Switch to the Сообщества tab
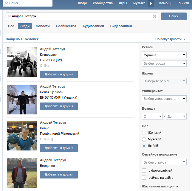This screenshot has height=191, width=192. 66,26
